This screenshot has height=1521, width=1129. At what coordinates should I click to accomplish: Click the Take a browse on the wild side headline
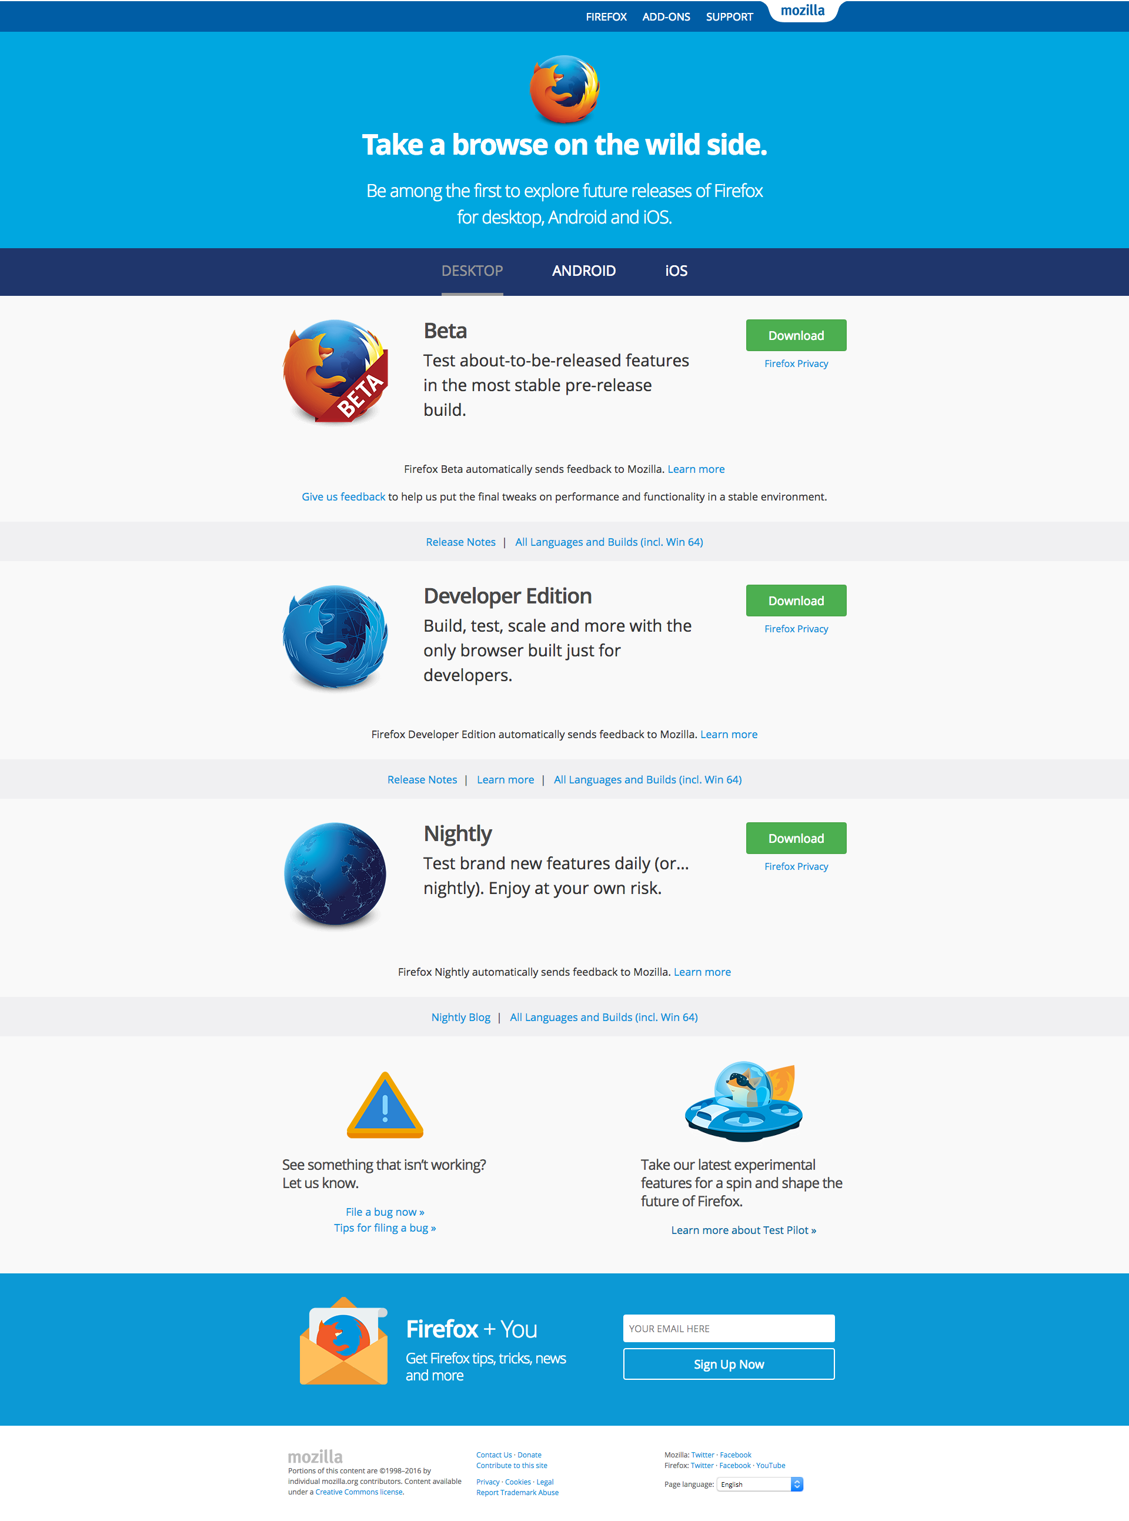pyautogui.click(x=564, y=145)
